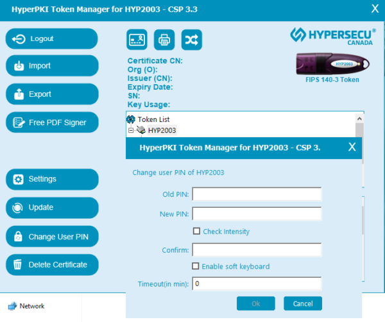Open the Settings panel
385x322 pixels.
[x=52, y=179]
